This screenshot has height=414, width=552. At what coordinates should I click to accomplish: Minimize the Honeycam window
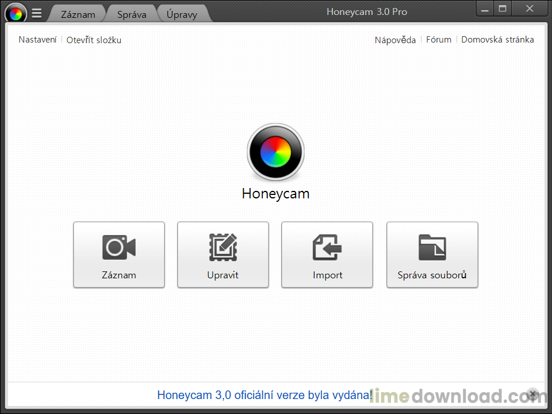(485, 9)
